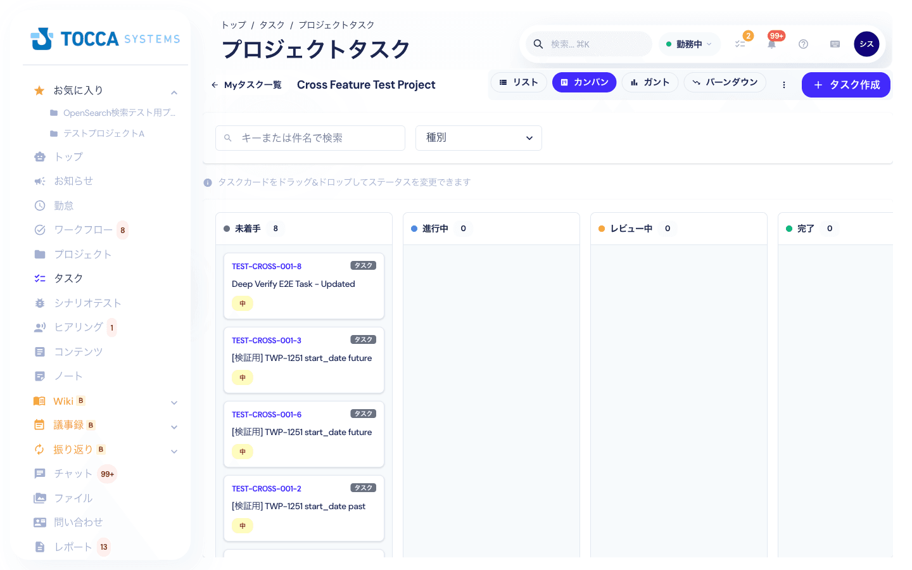Open お知らせ megaphone icon in sidebar

(x=40, y=181)
